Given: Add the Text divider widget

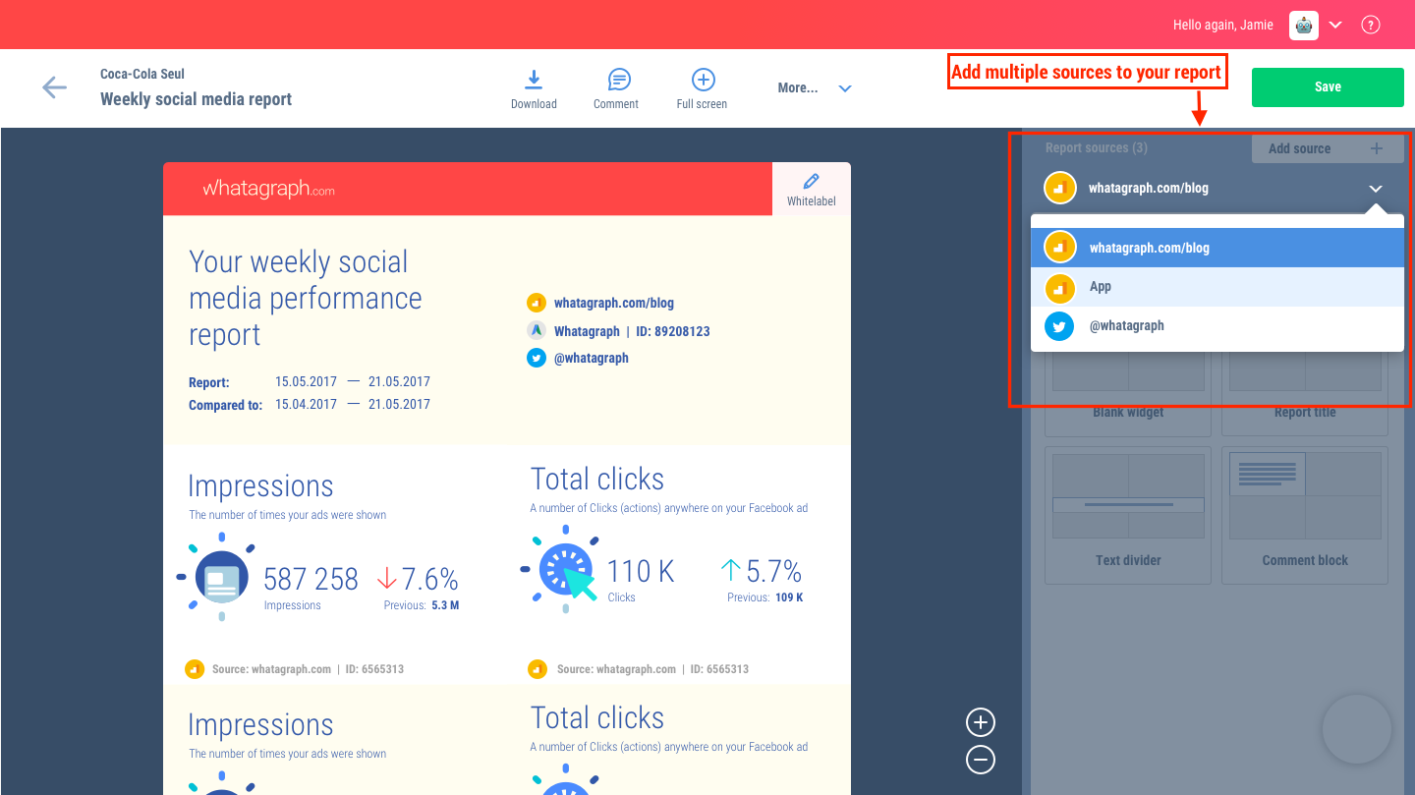Looking at the screenshot, I should pyautogui.click(x=1128, y=515).
